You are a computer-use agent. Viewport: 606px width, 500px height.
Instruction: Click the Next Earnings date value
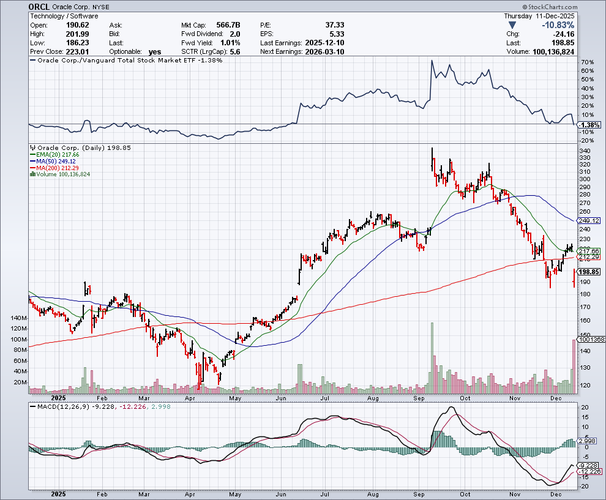[326, 52]
